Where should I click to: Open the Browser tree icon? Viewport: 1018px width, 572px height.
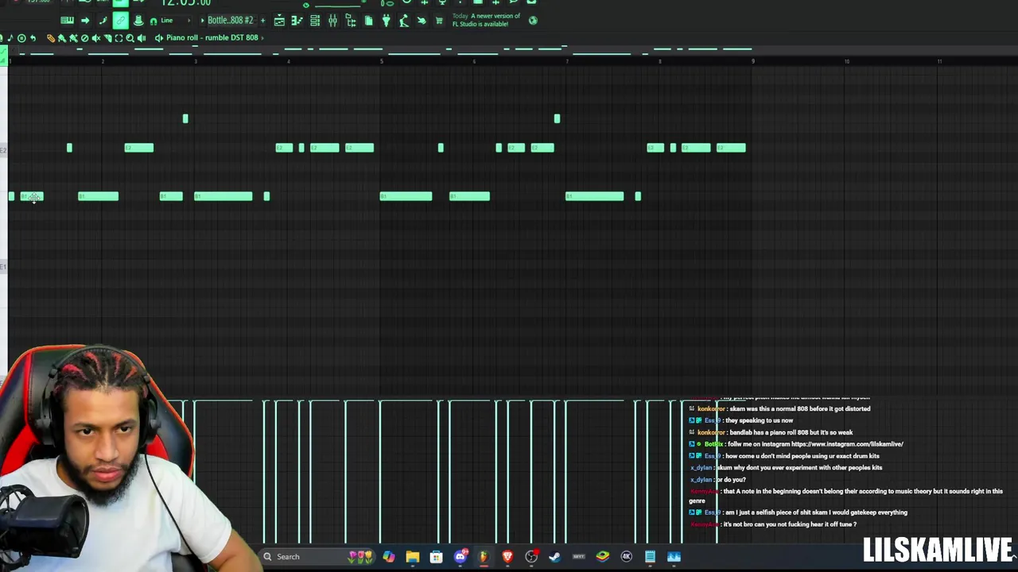[351, 20]
